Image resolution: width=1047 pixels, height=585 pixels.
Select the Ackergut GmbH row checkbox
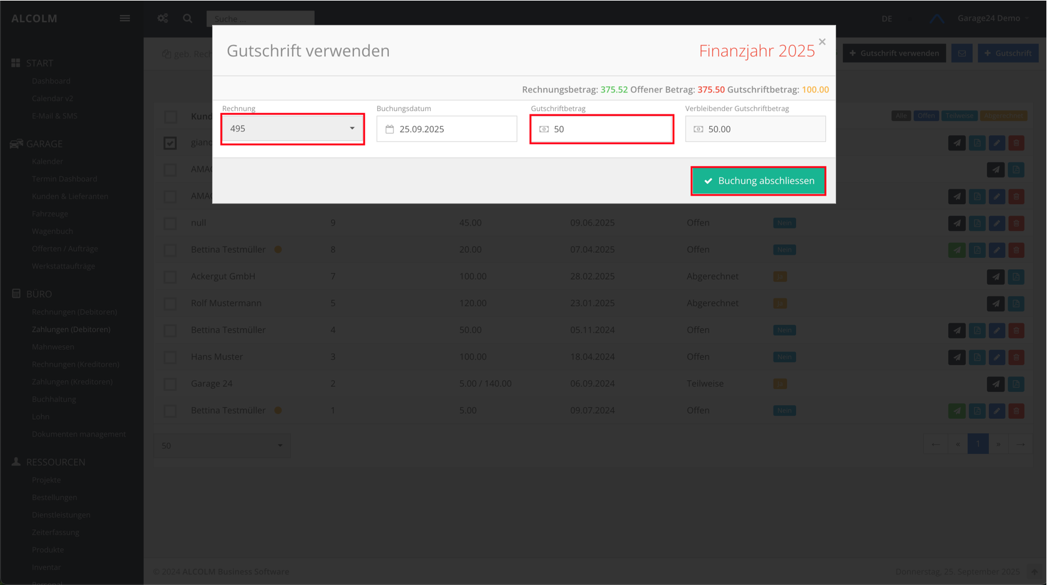pos(170,277)
